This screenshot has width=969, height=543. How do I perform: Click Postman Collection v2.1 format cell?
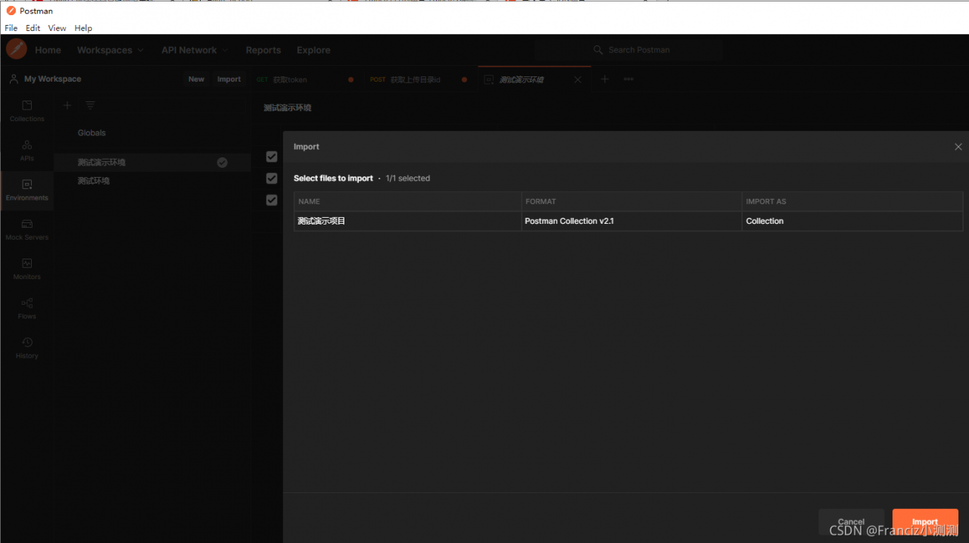coord(631,221)
